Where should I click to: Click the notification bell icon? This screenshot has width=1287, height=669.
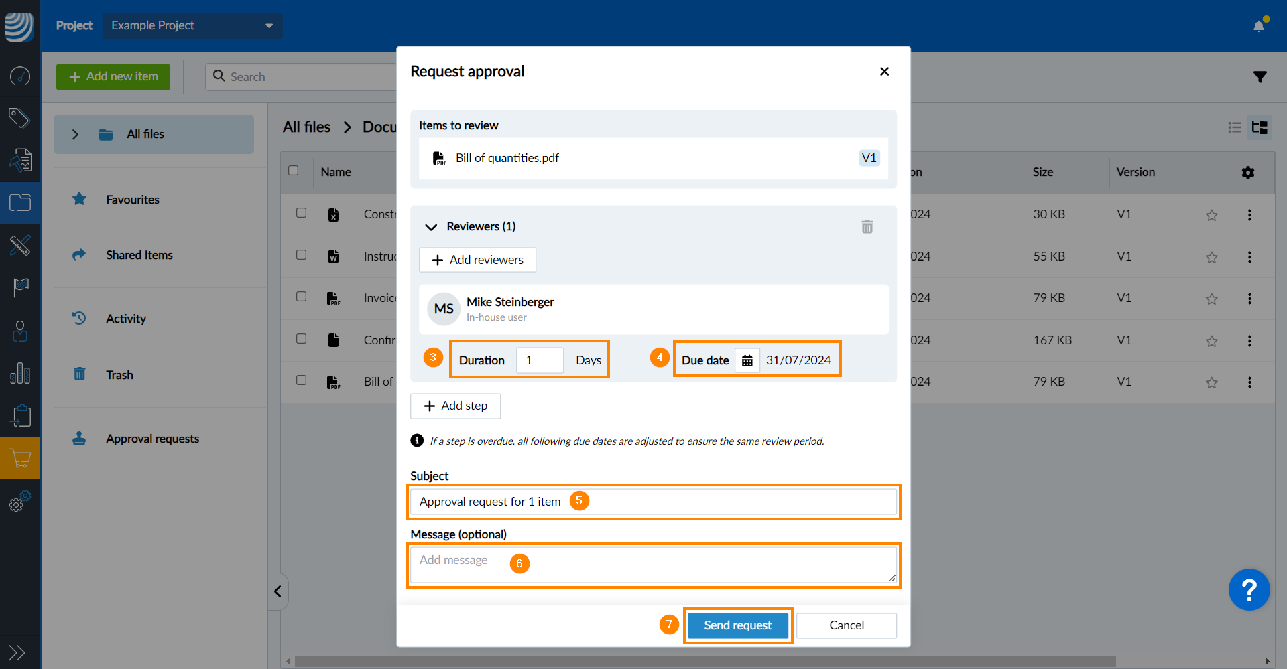tap(1258, 26)
